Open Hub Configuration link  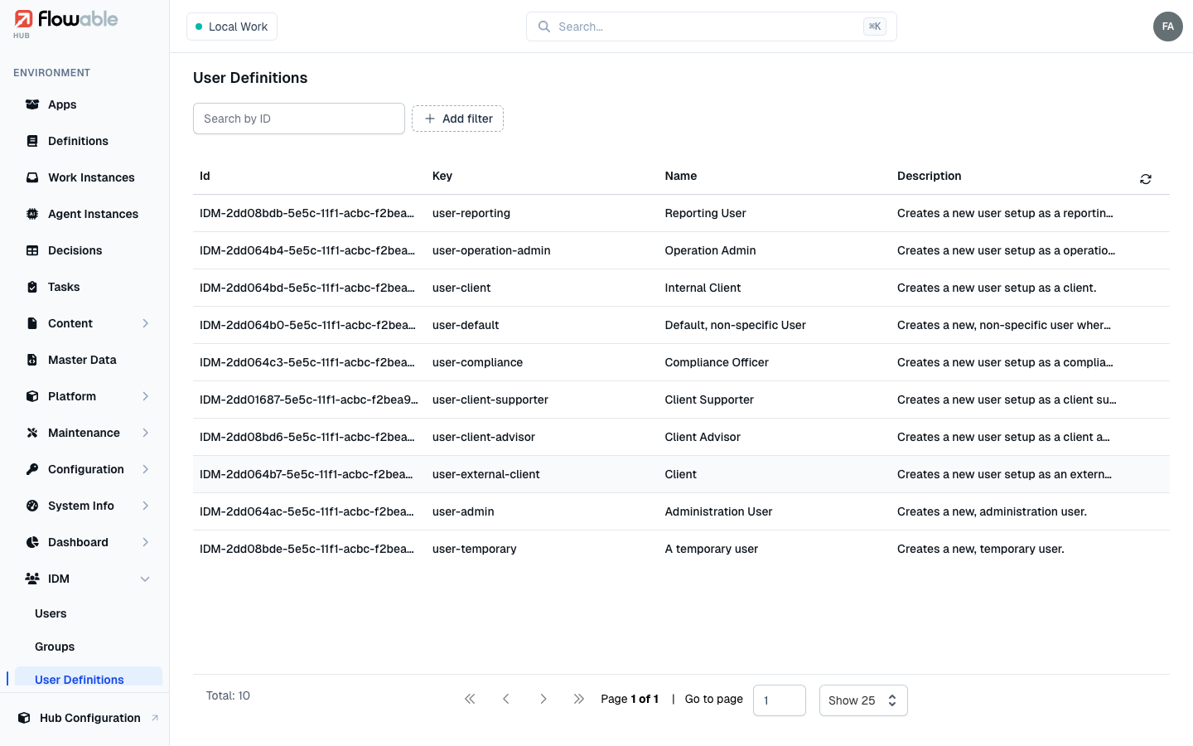point(89,718)
